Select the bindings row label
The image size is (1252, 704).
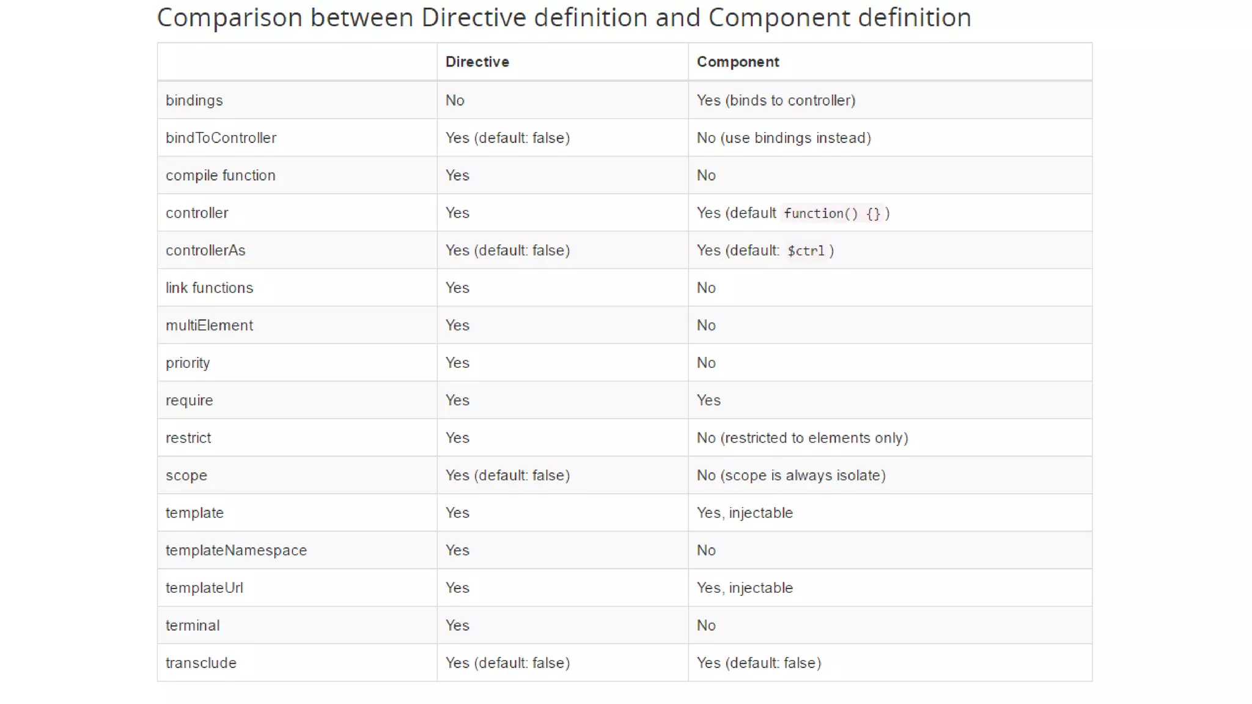[x=194, y=100]
